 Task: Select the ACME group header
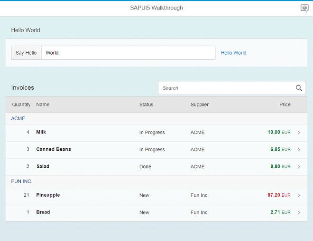pyautogui.click(x=18, y=118)
